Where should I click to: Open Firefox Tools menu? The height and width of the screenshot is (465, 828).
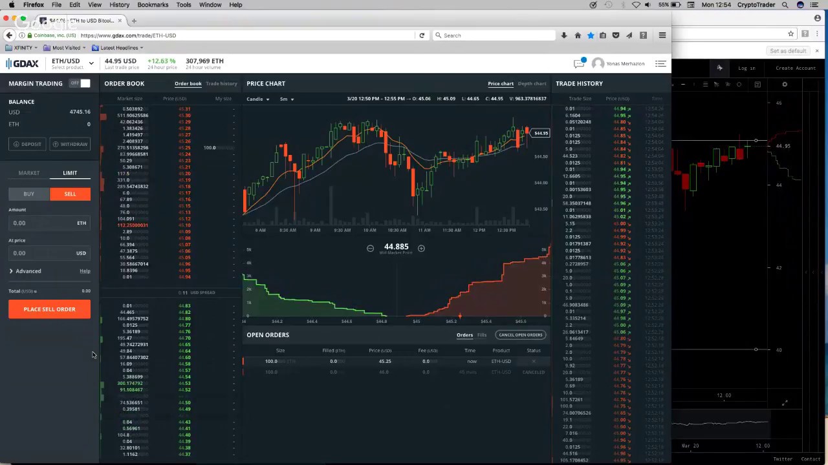[184, 5]
